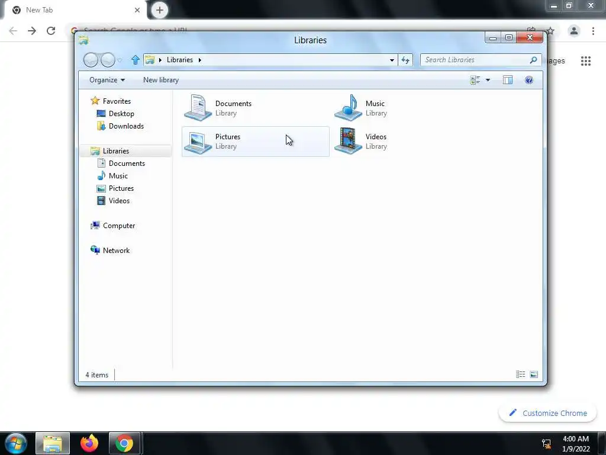Click the Network icon in navigation pane

coord(95,251)
